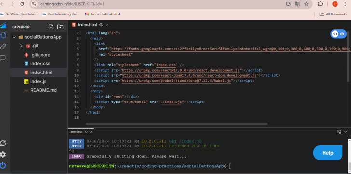This screenshot has width=351, height=174.
Task: Open the chat bubble icon in sidebar
Action: pyautogui.click(x=3, y=58)
